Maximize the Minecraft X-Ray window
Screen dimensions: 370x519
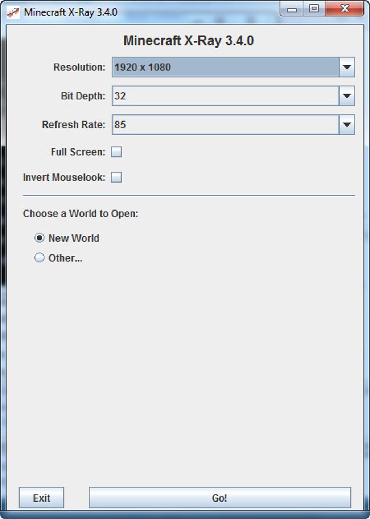pyautogui.click(x=314, y=9)
